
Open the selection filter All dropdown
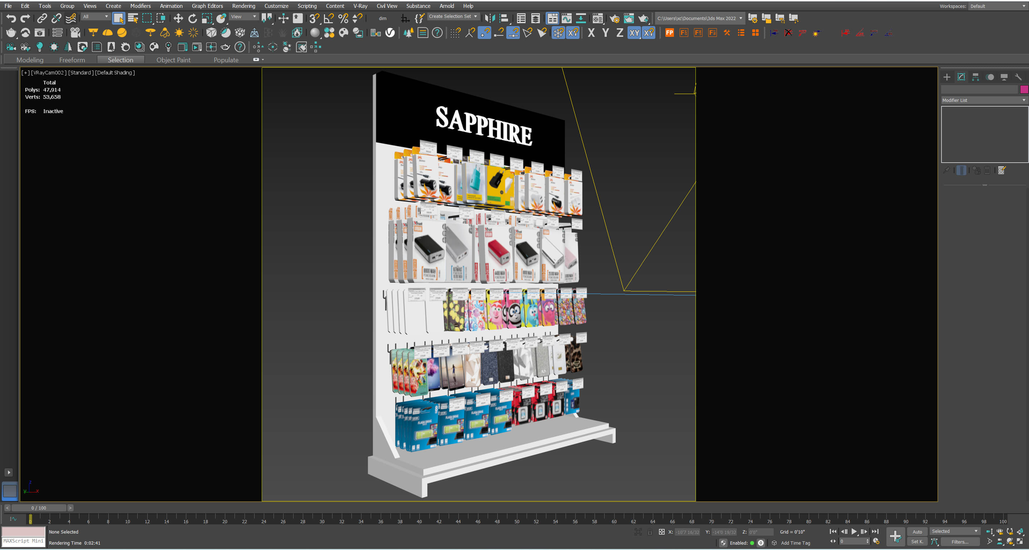click(x=95, y=17)
